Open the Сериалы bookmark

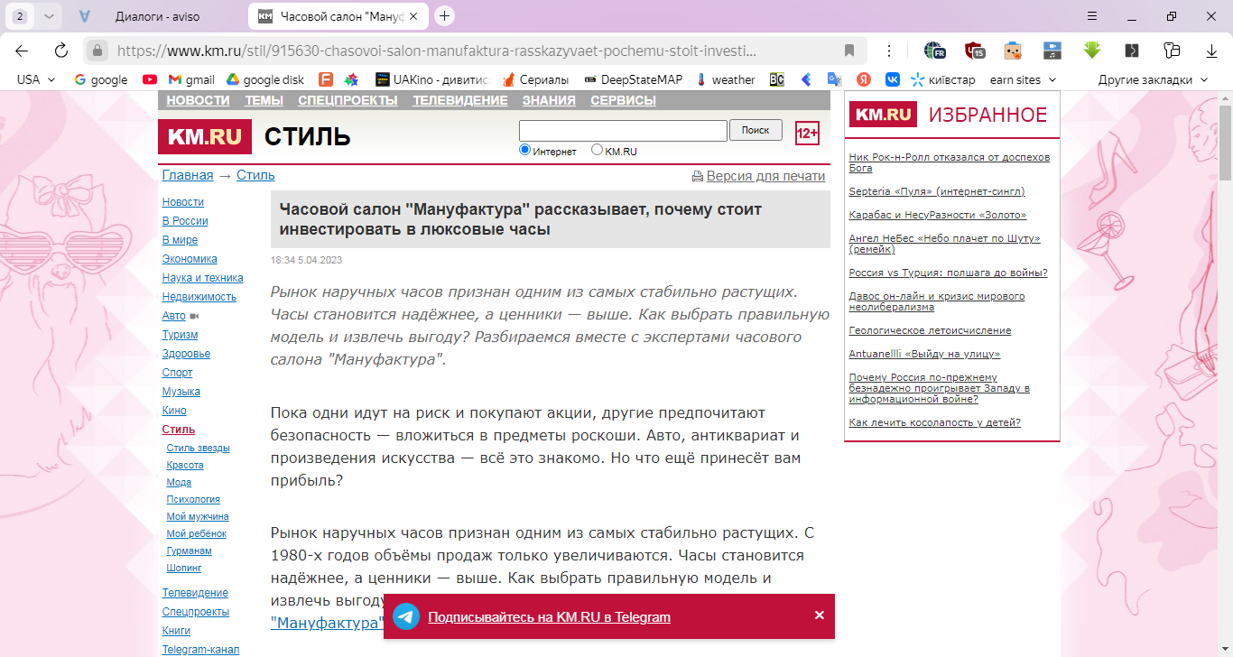point(536,79)
